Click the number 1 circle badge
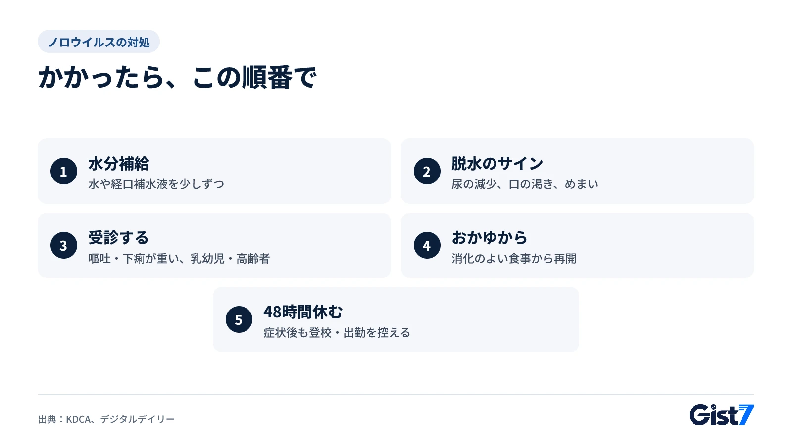The height and width of the screenshot is (445, 792). click(x=64, y=171)
